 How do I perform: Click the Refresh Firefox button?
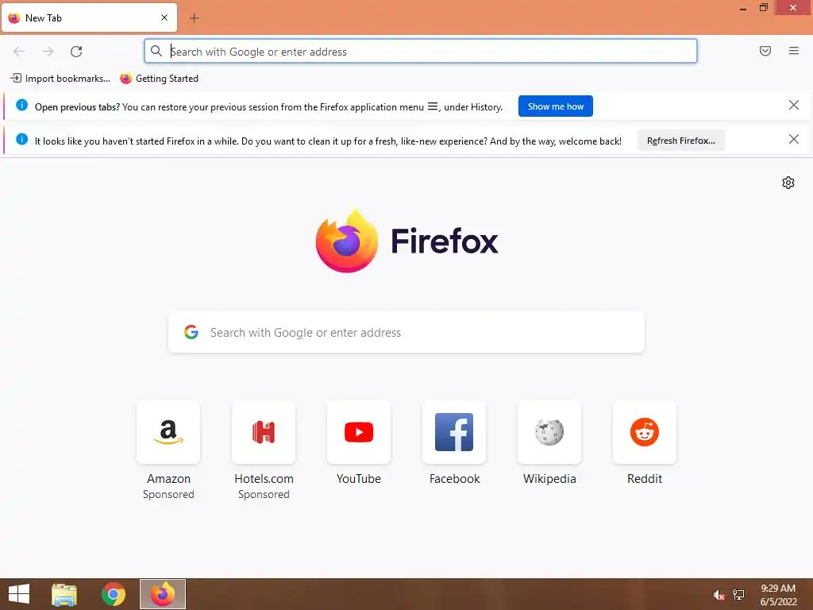coord(680,141)
